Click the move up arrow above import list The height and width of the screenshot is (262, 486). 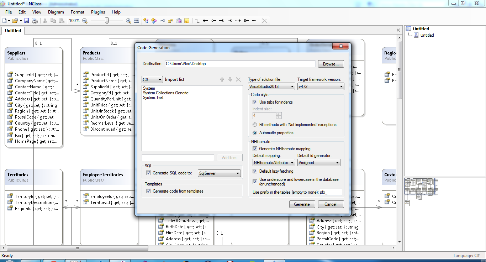click(x=222, y=80)
